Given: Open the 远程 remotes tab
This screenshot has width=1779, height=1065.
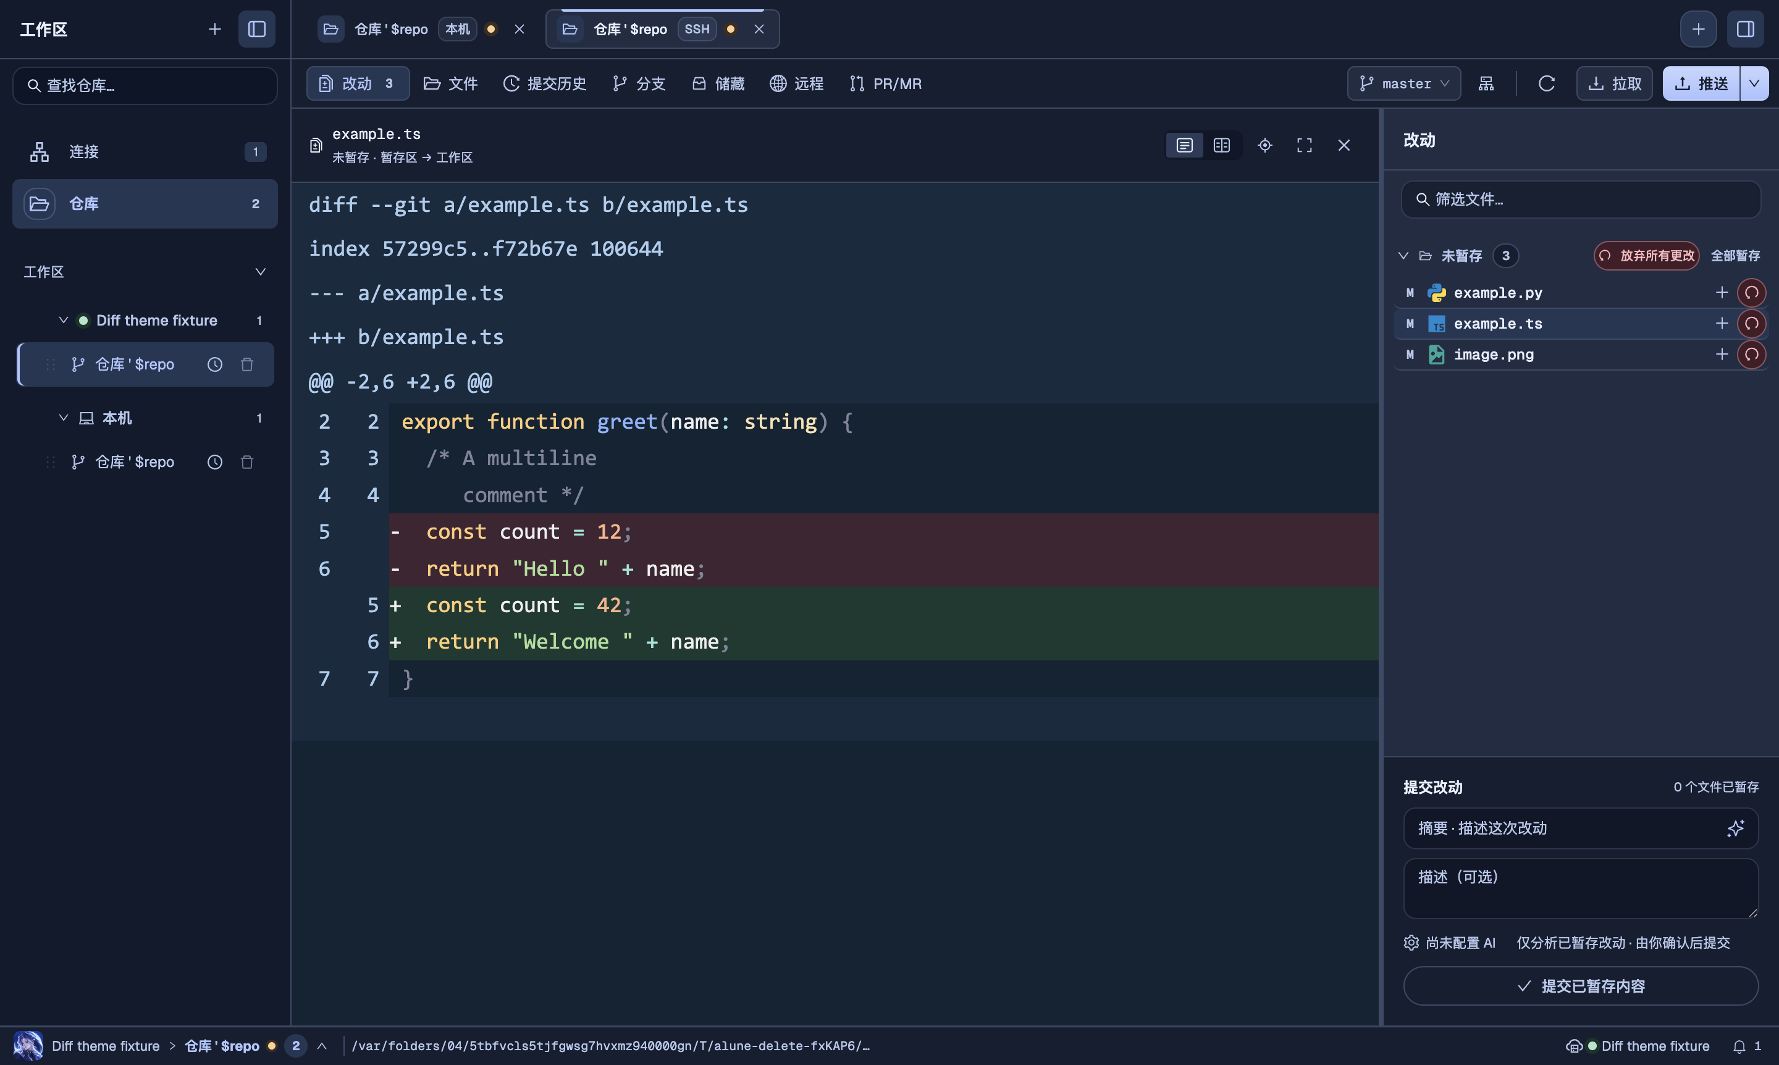Looking at the screenshot, I should point(797,84).
